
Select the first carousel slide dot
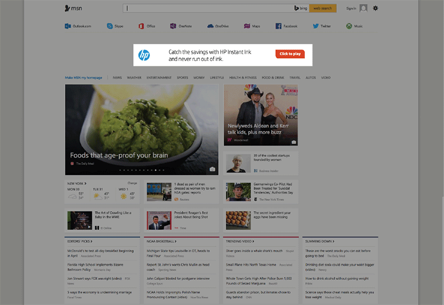120,170
